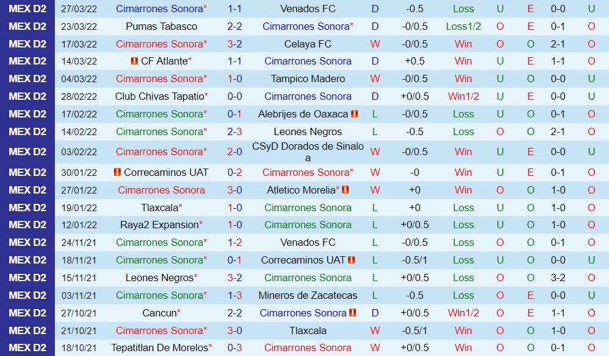Click the red card icon beside CF Atlante

click(x=134, y=61)
